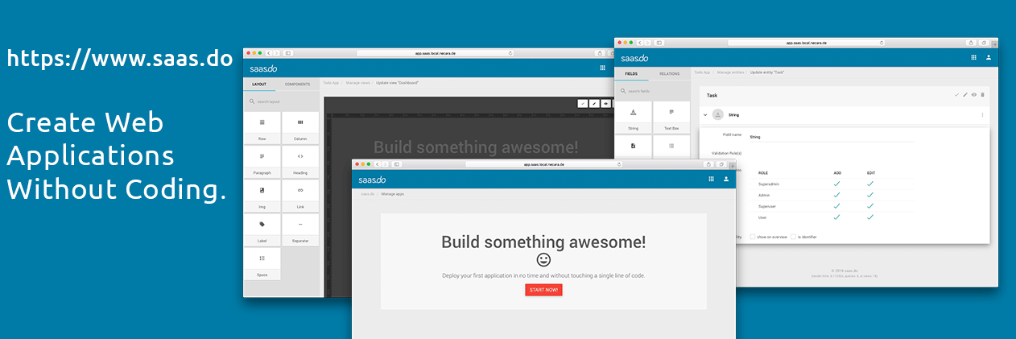The height and width of the screenshot is (339, 1016).
Task: Choose the Heading layout tile
Action: [x=300, y=162]
